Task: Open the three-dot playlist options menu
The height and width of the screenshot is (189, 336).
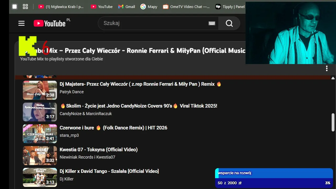Action: coord(327,69)
